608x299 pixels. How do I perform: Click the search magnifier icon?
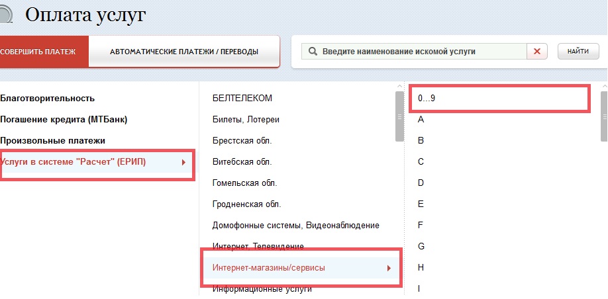pyautogui.click(x=312, y=52)
